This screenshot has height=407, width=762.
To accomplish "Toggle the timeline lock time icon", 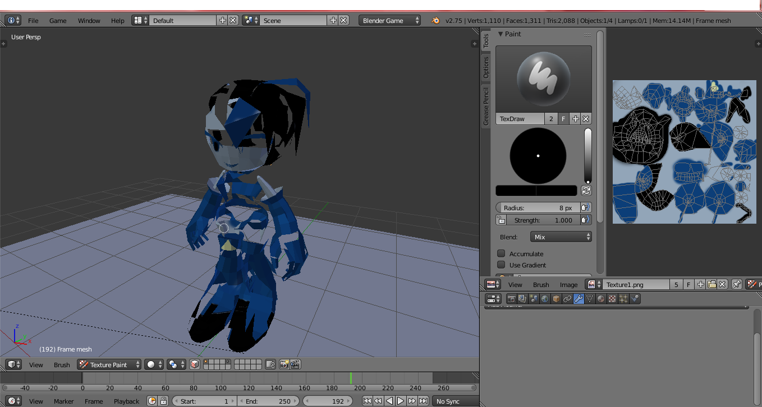I will (x=163, y=401).
